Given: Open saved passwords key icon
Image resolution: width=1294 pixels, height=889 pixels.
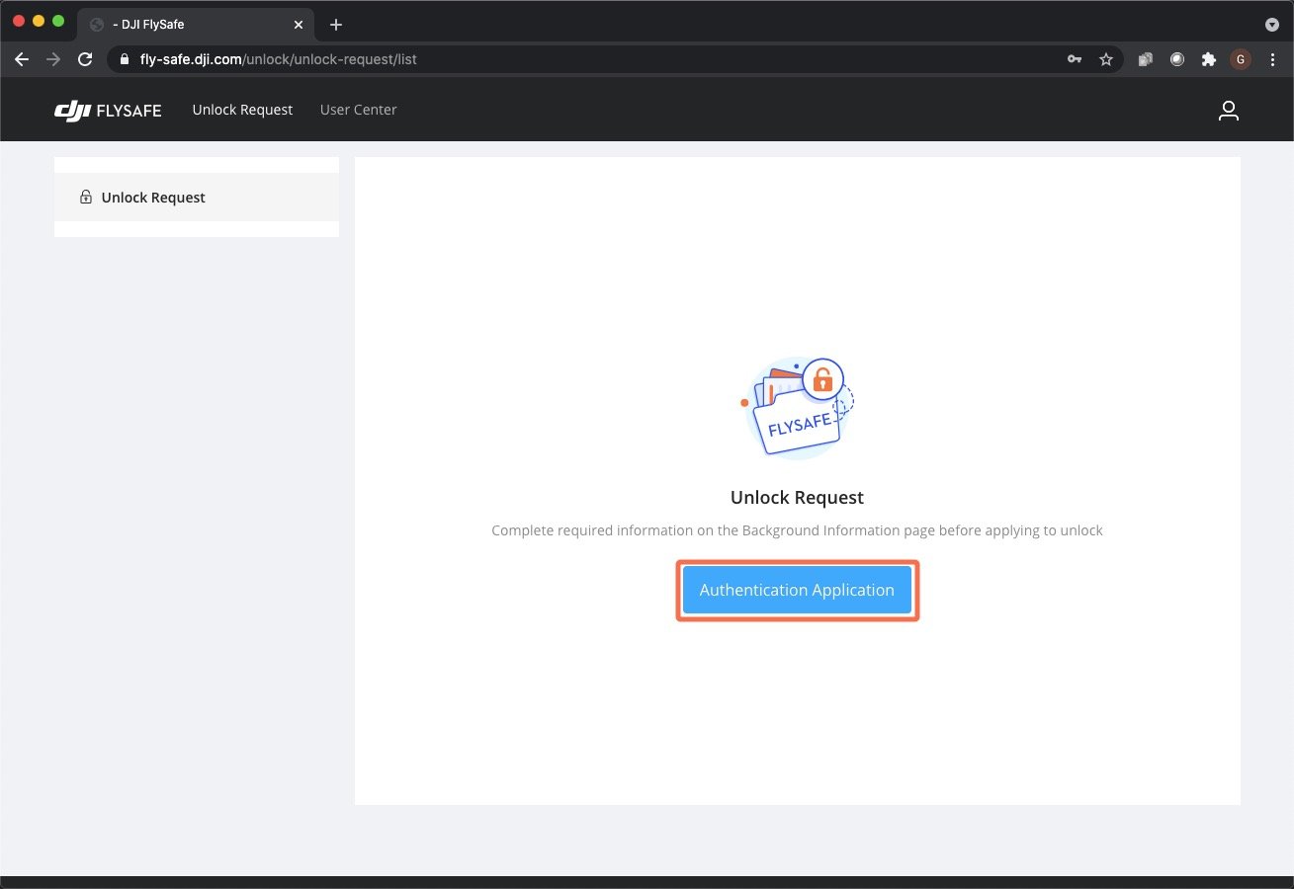Looking at the screenshot, I should coord(1075,59).
